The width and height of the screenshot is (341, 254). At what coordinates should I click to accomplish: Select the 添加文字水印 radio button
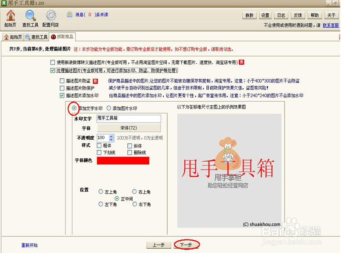[74, 108]
